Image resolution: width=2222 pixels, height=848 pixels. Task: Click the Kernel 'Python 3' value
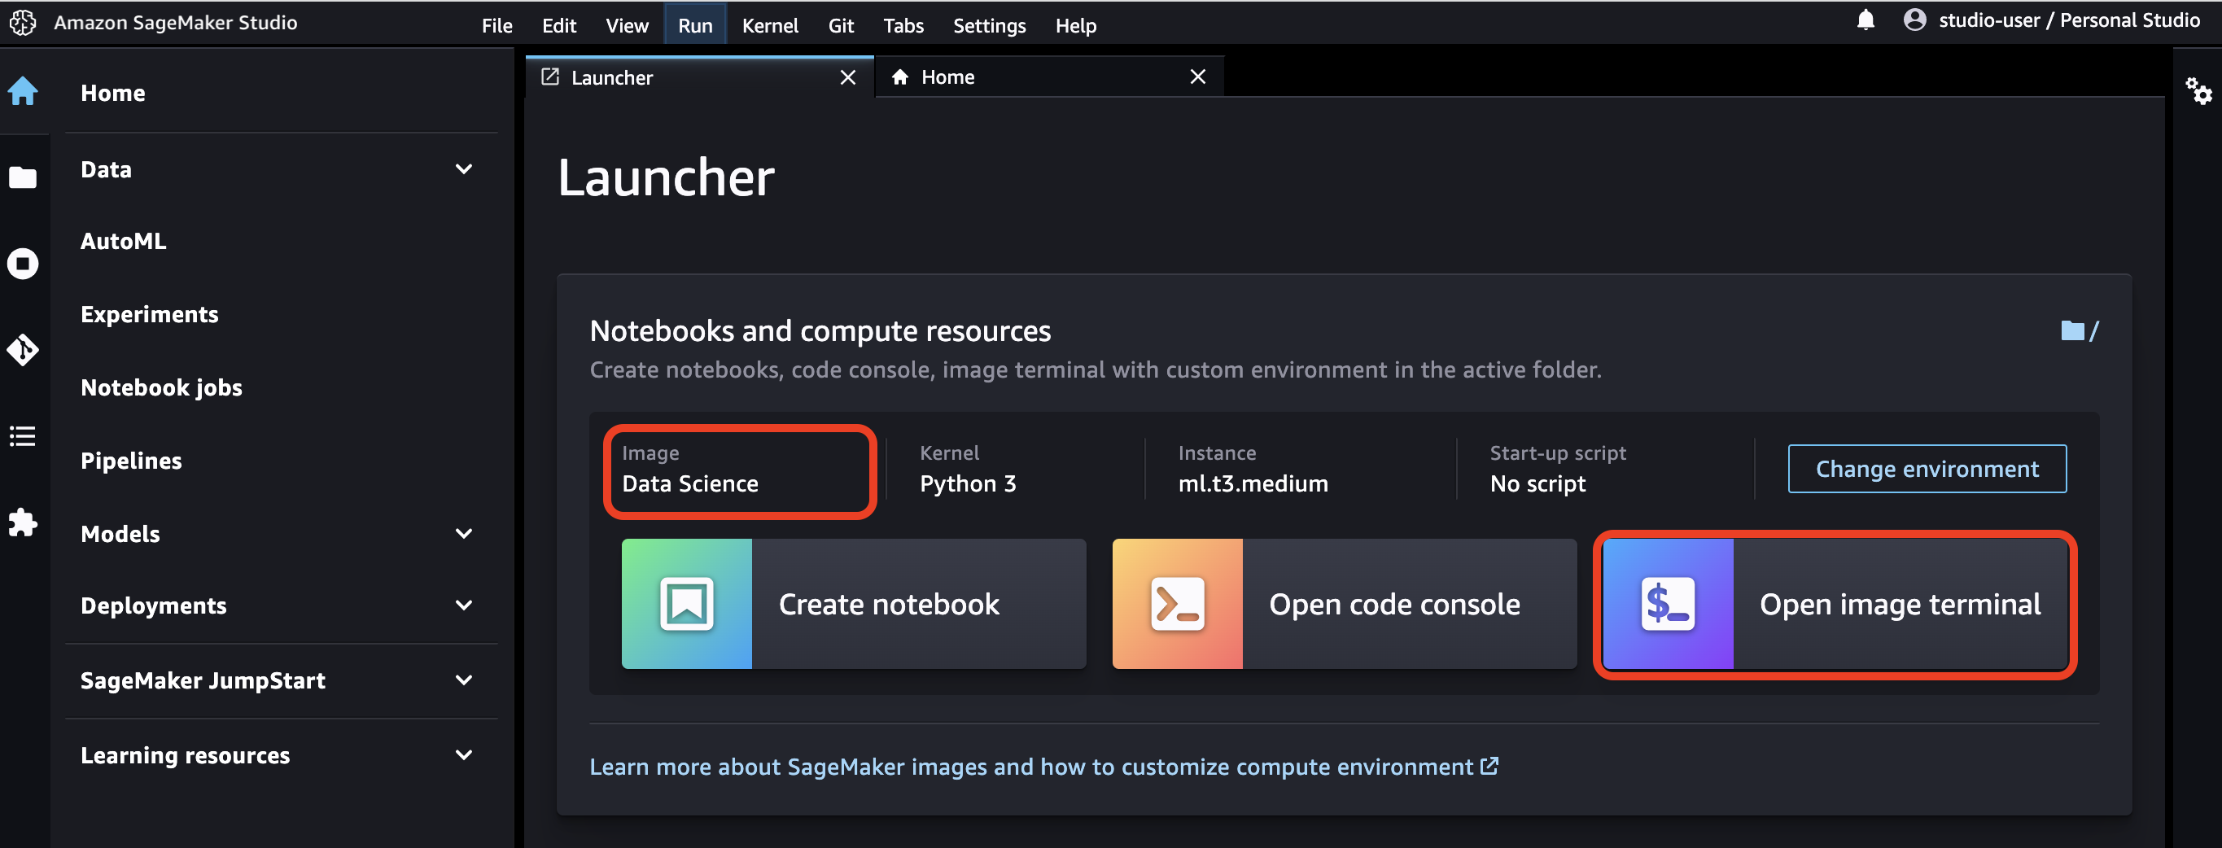click(x=968, y=484)
